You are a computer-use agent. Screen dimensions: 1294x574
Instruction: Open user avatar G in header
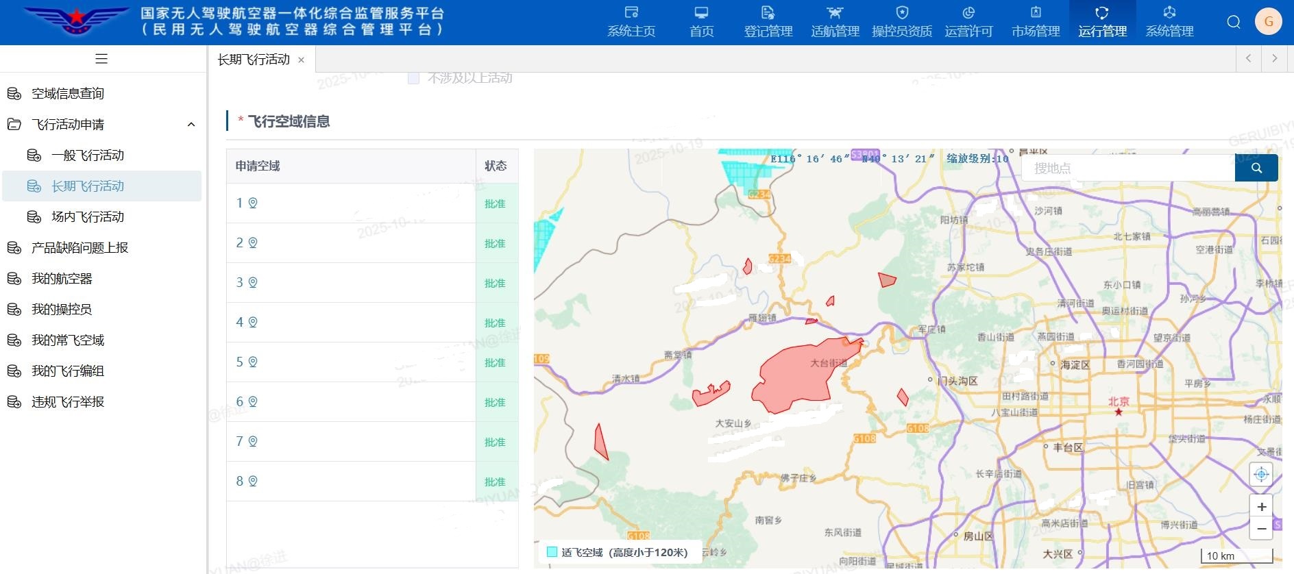(1268, 22)
